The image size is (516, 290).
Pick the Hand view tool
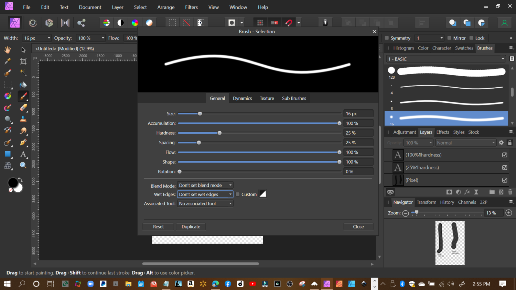pyautogui.click(x=8, y=50)
